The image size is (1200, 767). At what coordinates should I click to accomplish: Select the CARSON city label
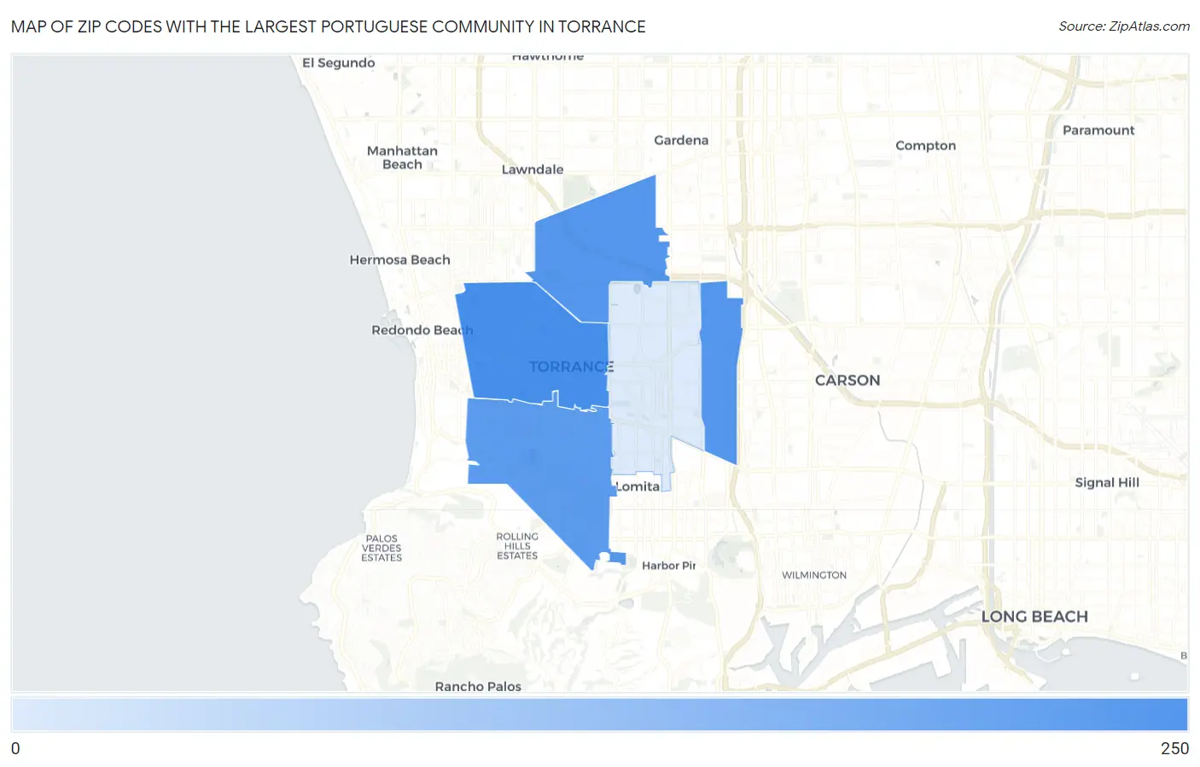point(848,381)
